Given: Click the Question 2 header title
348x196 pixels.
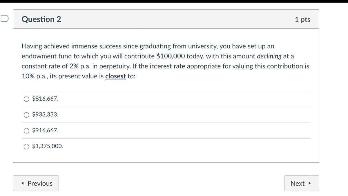Looking at the screenshot, I should 41,19.
